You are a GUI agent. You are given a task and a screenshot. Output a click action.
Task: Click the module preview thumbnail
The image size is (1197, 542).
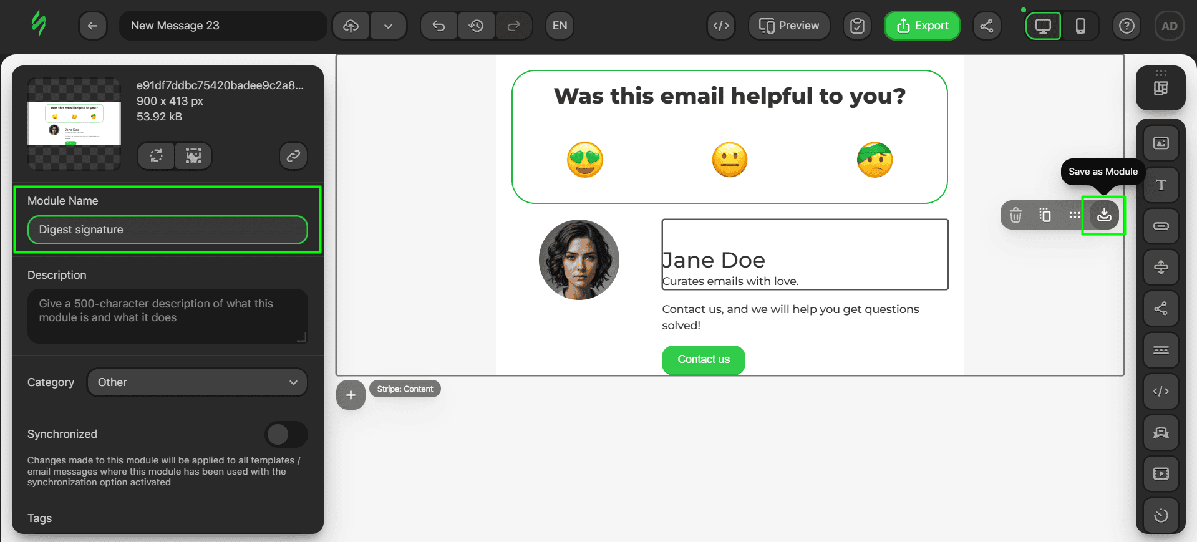click(x=74, y=123)
